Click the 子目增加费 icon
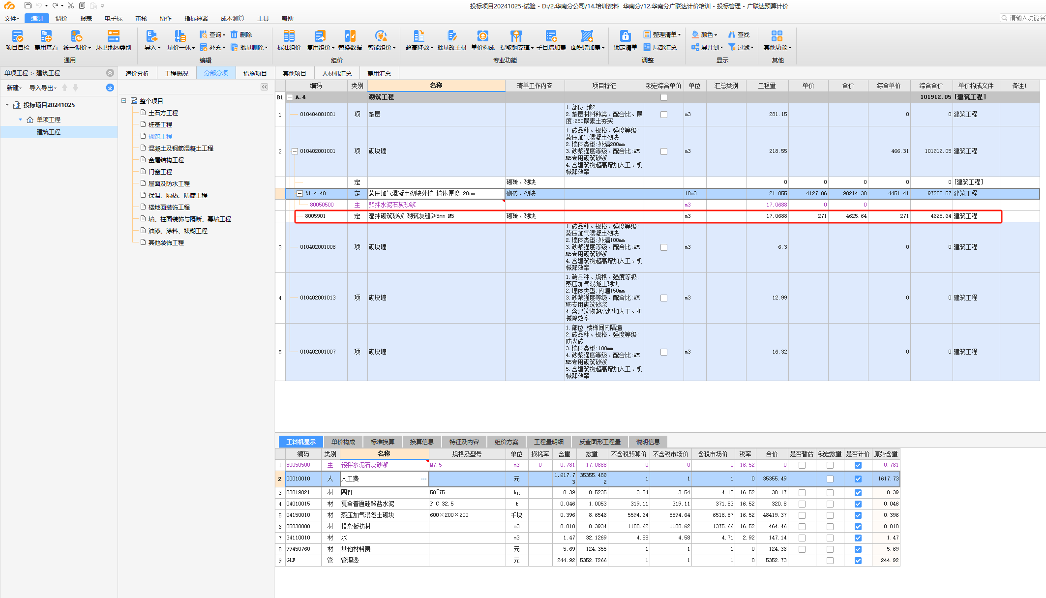 pos(551,36)
